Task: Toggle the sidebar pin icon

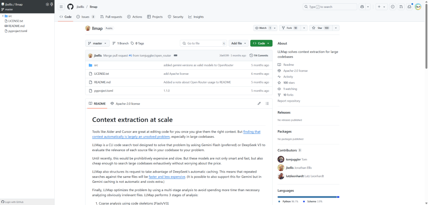Action: point(52,4)
